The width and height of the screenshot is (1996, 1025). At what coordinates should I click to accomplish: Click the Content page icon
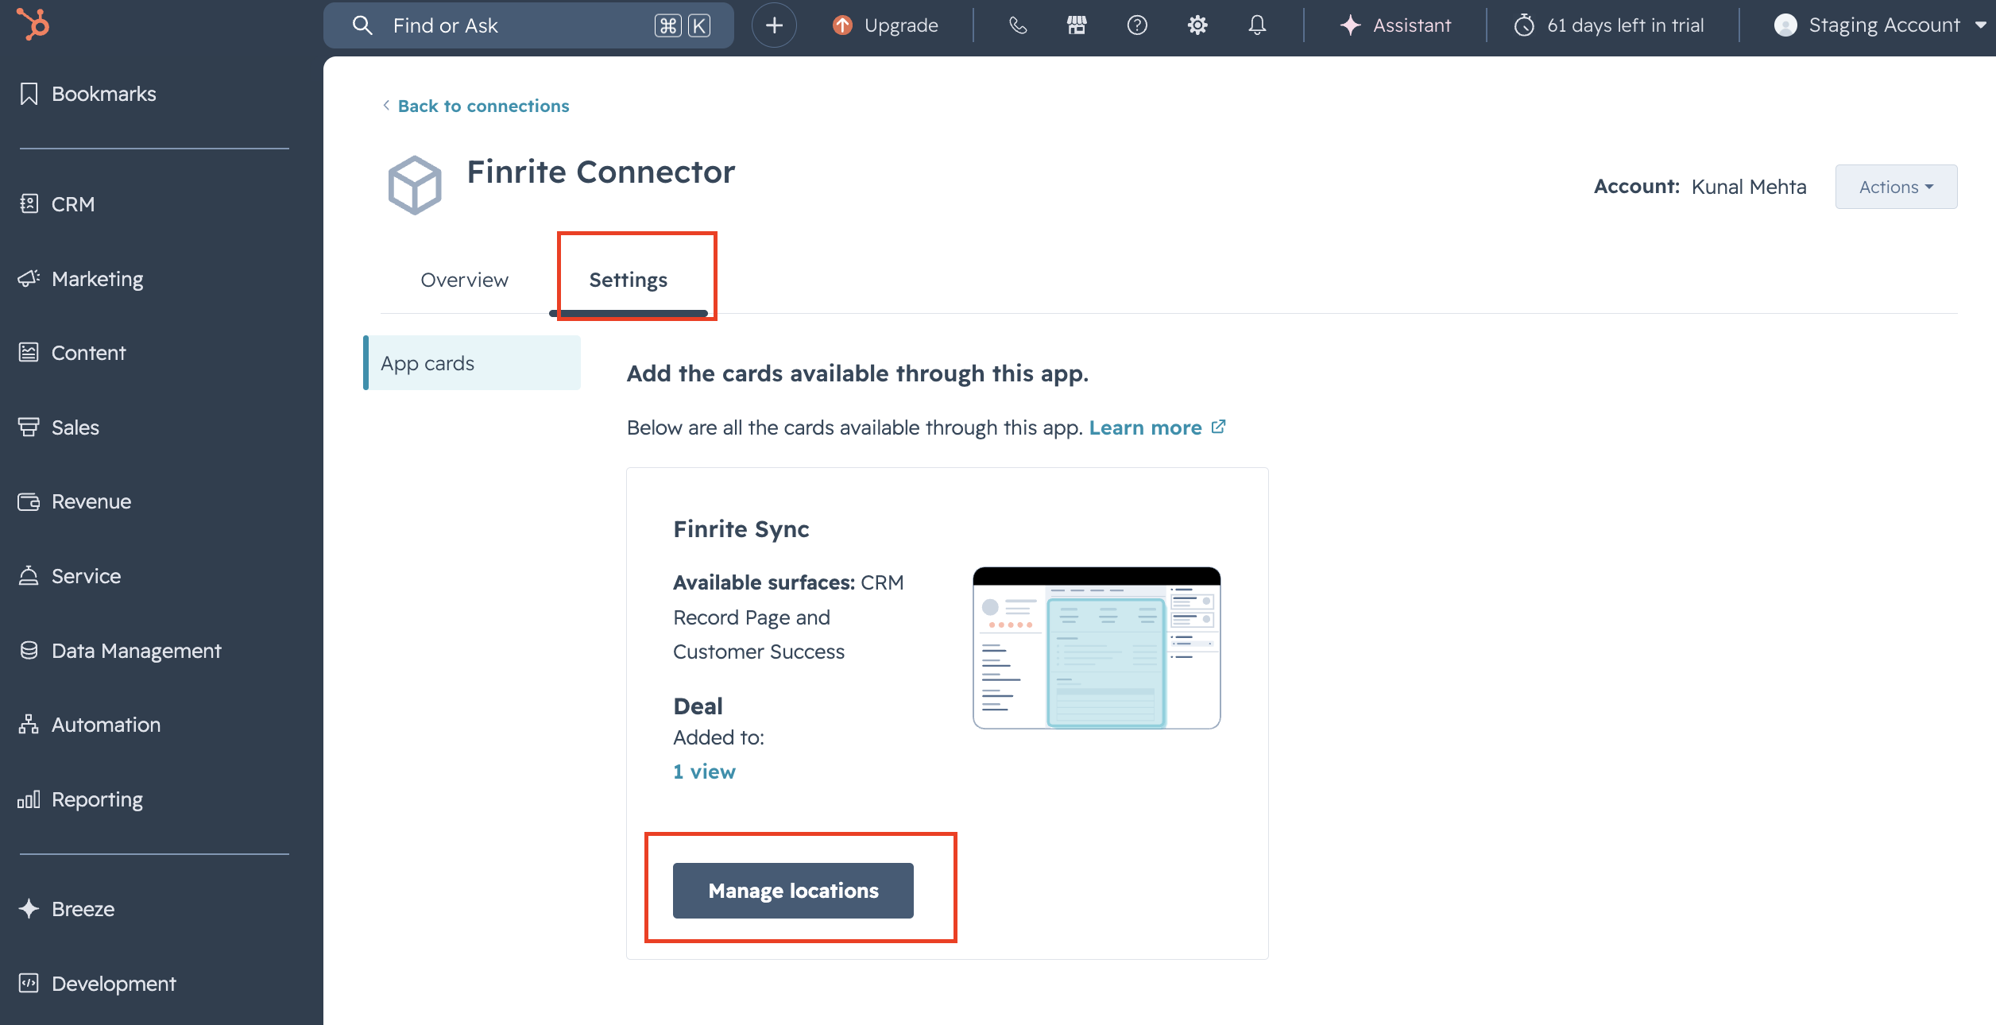click(x=29, y=353)
